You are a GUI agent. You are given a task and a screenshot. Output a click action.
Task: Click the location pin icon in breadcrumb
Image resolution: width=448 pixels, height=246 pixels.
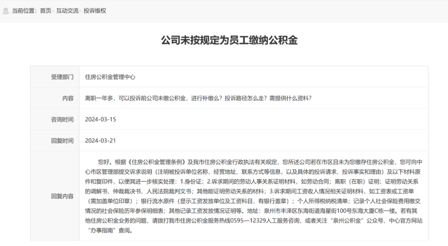[6, 11]
